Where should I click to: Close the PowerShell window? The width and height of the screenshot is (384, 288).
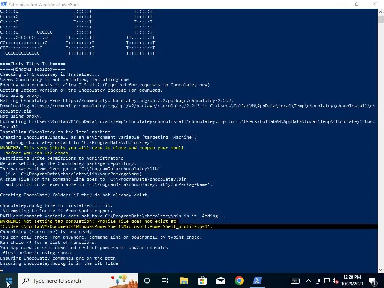click(x=375, y=4)
